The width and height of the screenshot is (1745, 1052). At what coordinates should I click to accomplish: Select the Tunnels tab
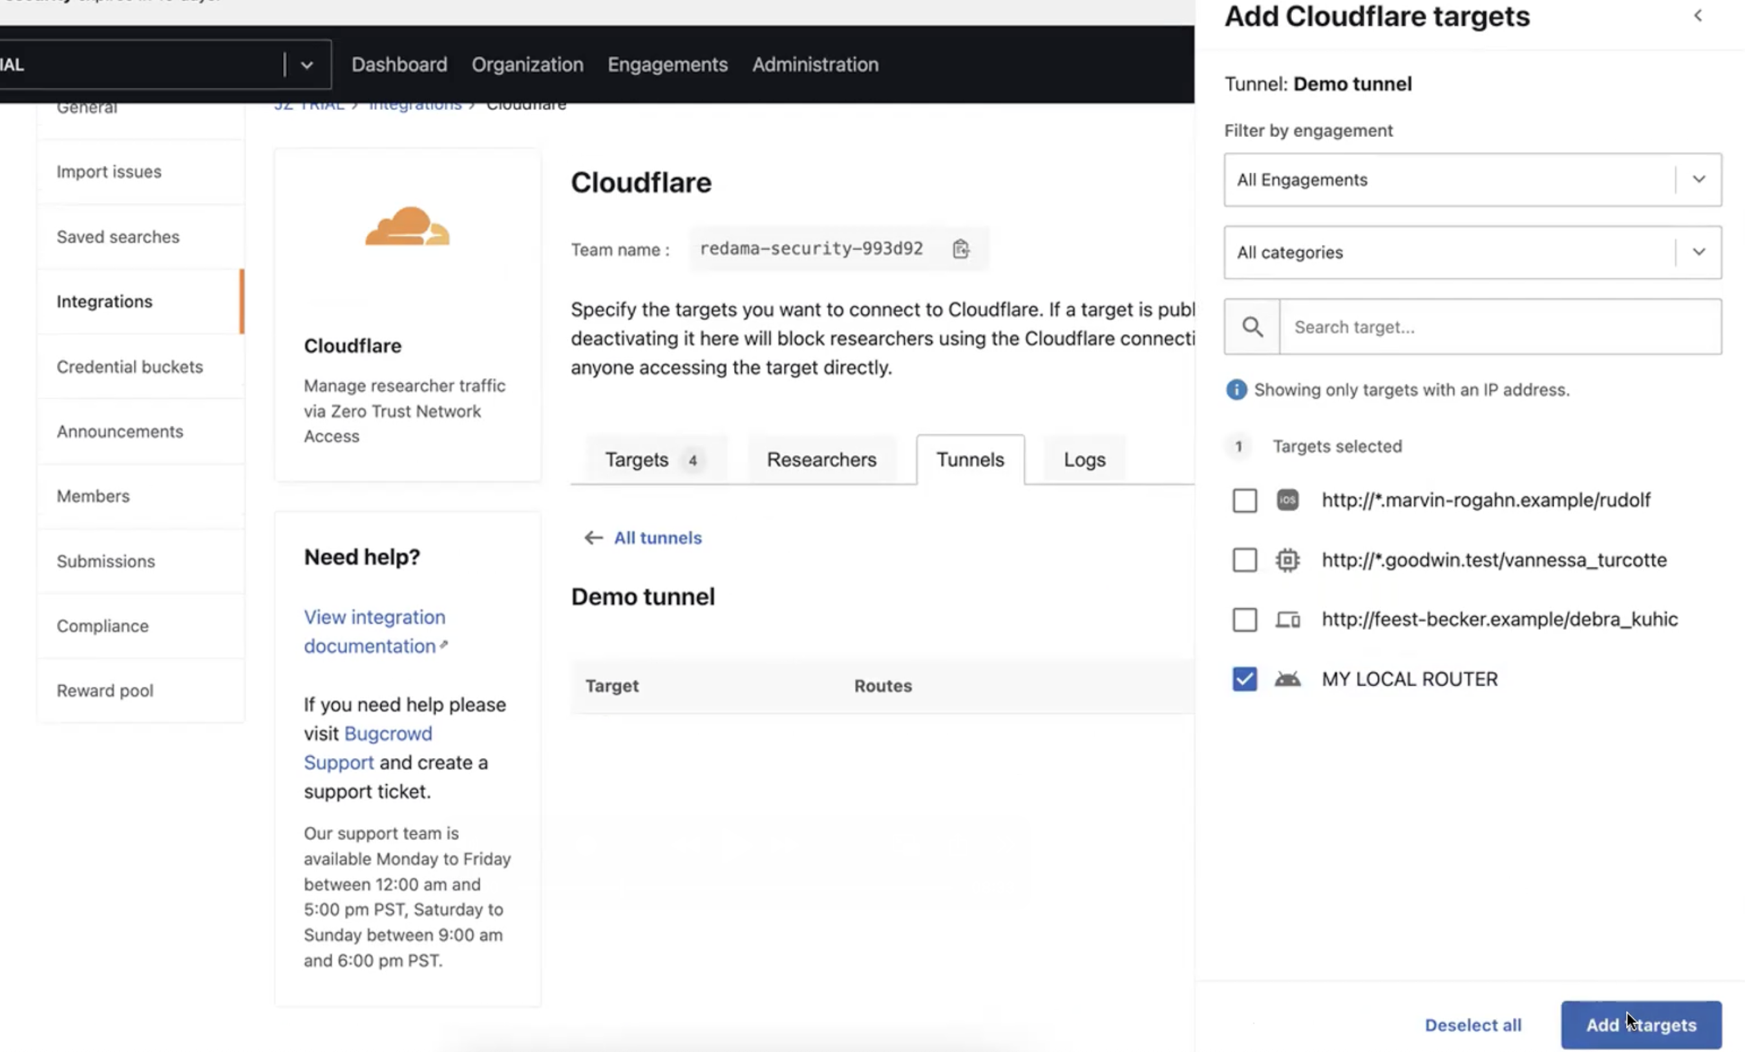click(x=970, y=459)
